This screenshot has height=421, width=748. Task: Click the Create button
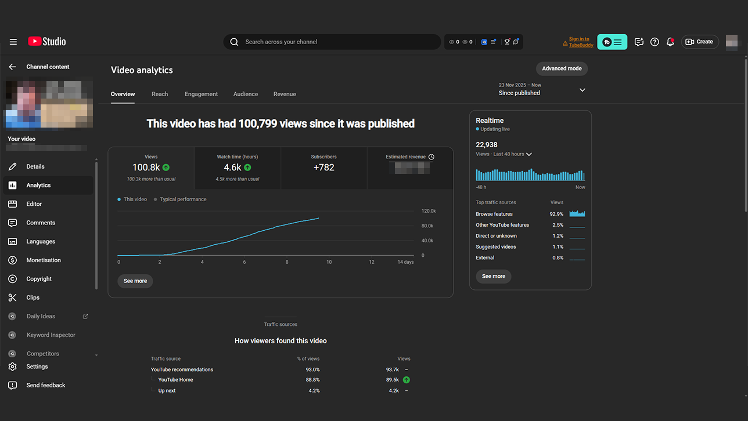[700, 42]
